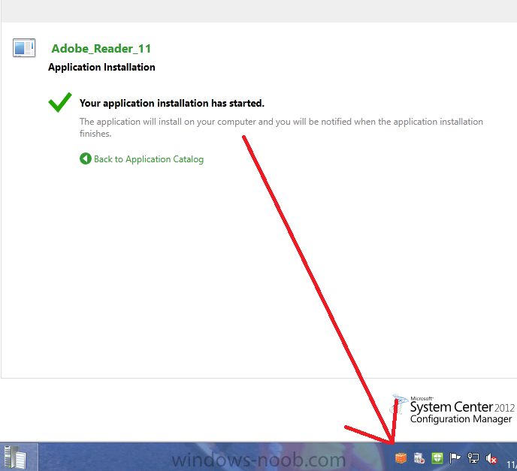The image size is (517, 471).
Task: Click the green back arrow circle icon
Action: click(x=86, y=159)
